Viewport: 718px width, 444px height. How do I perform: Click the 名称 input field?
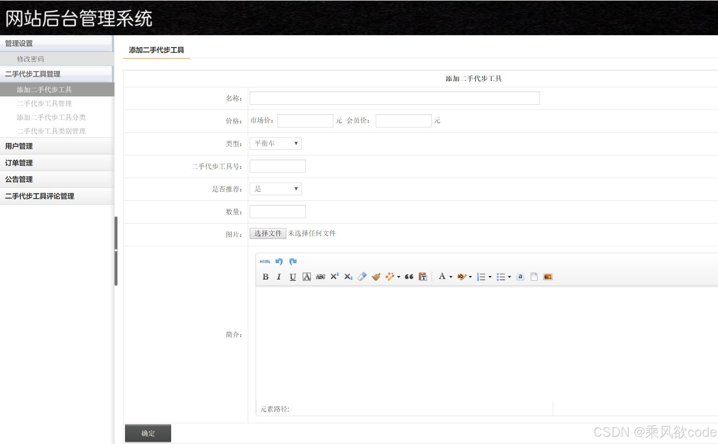[x=394, y=98]
